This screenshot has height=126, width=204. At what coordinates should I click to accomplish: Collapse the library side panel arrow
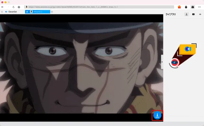pyautogui.click(x=162, y=62)
